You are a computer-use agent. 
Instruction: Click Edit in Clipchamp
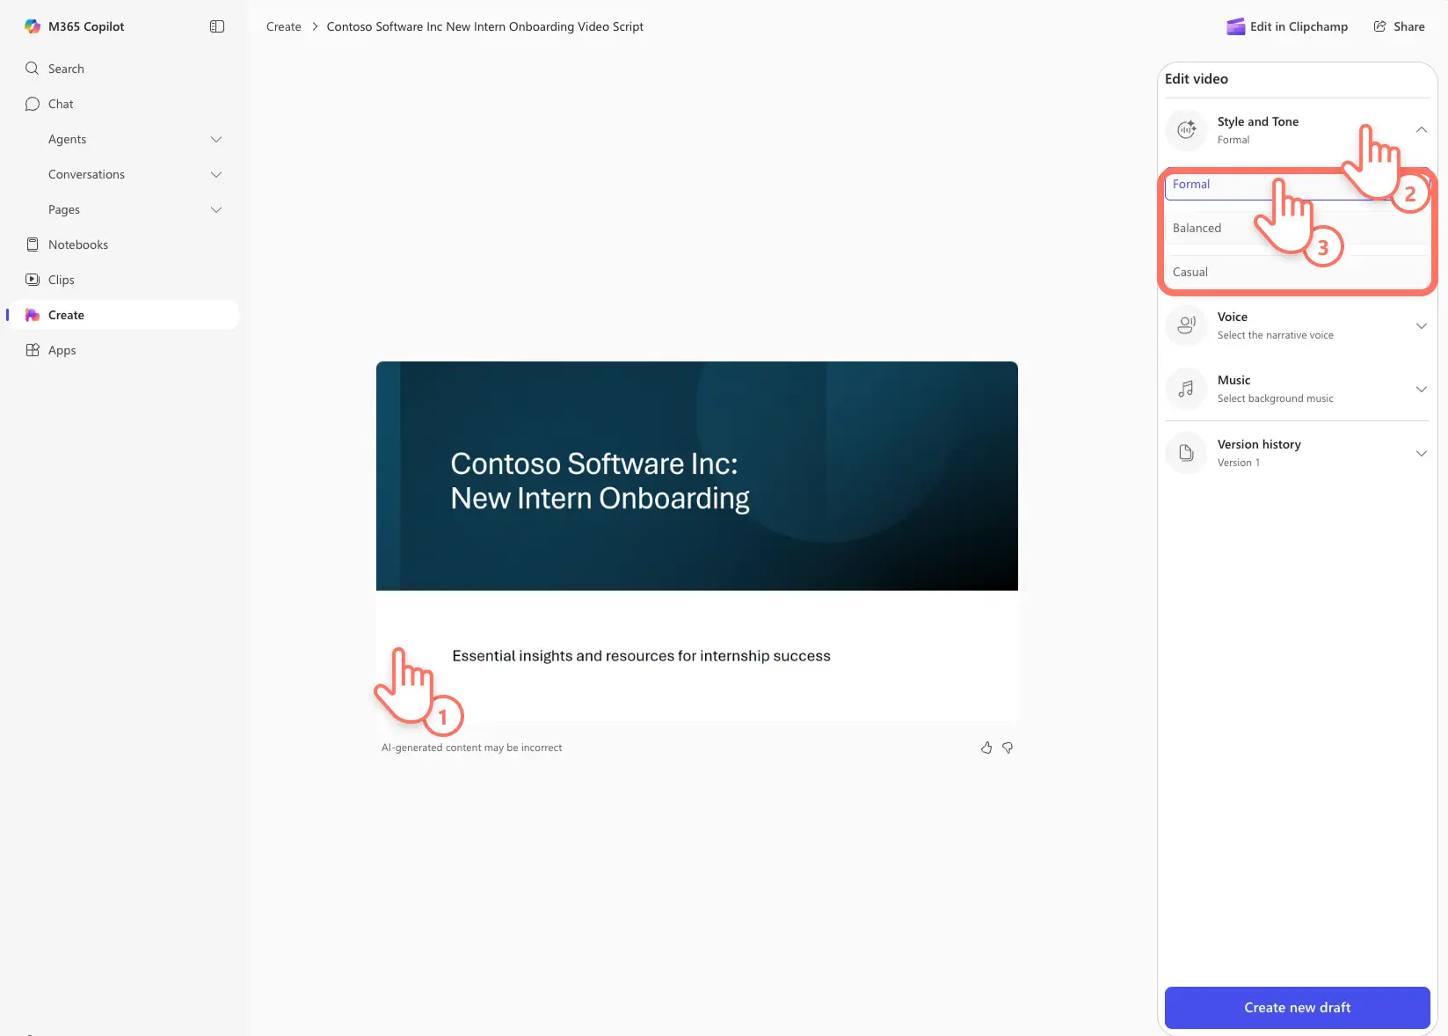(x=1287, y=26)
